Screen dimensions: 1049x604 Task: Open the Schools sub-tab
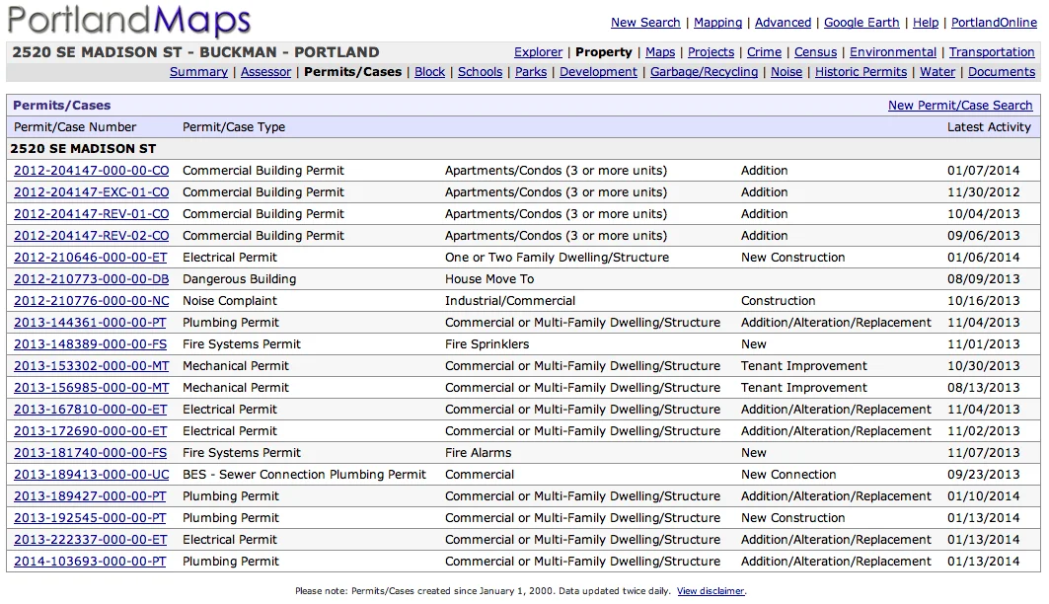coord(480,72)
